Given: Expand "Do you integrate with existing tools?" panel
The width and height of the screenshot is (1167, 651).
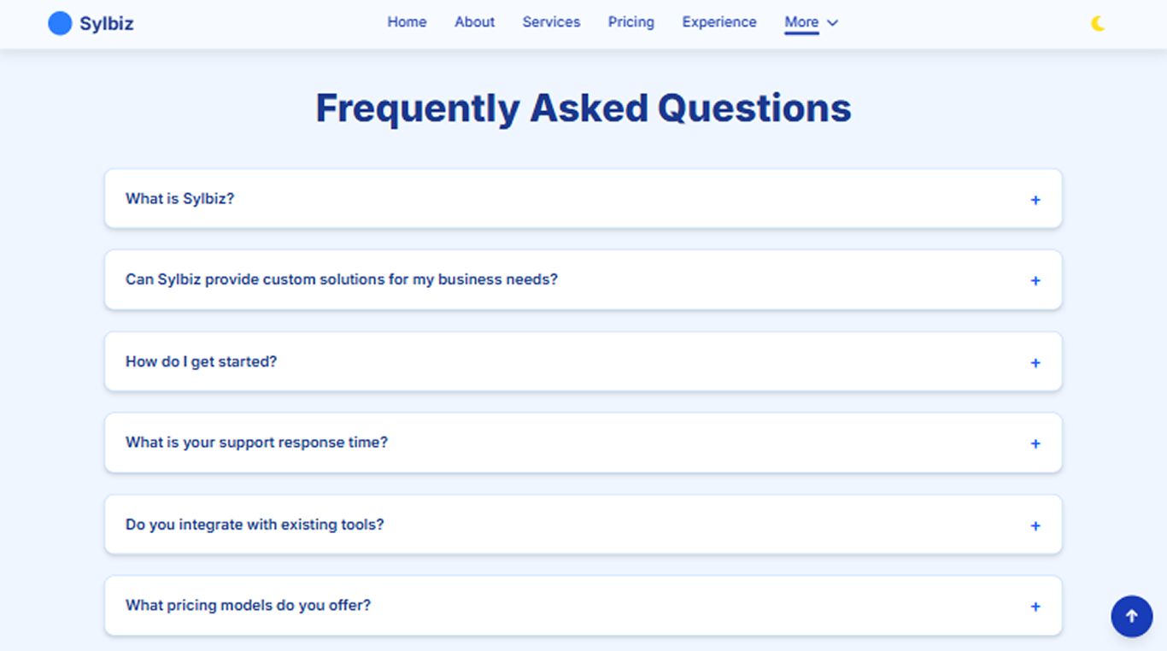Looking at the screenshot, I should 255,525.
